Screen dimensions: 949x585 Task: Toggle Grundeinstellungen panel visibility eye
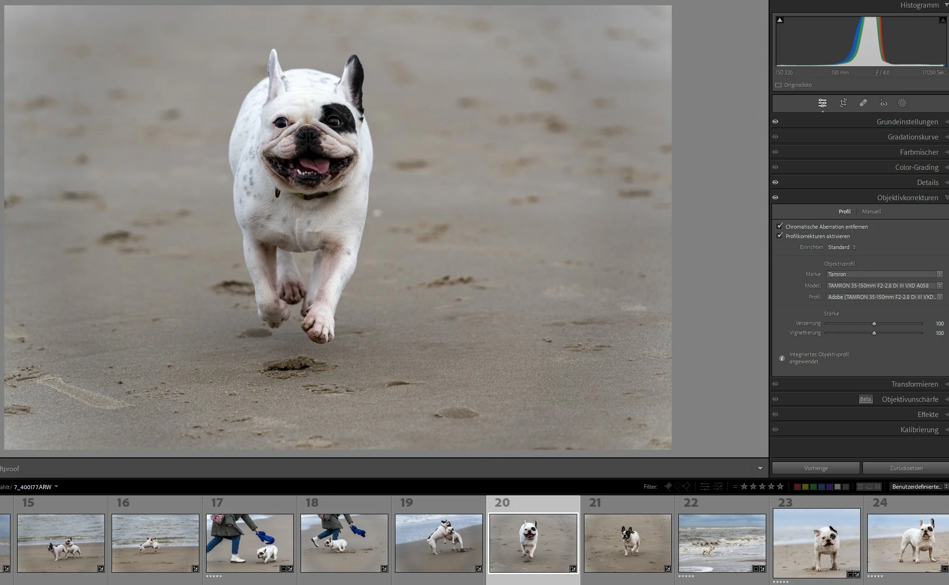click(775, 121)
